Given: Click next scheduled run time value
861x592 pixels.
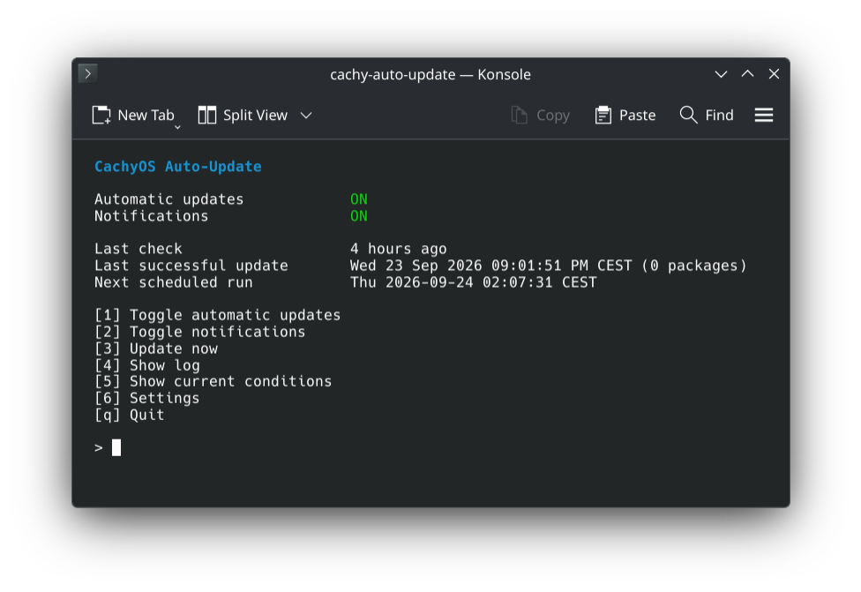Looking at the screenshot, I should tap(474, 282).
